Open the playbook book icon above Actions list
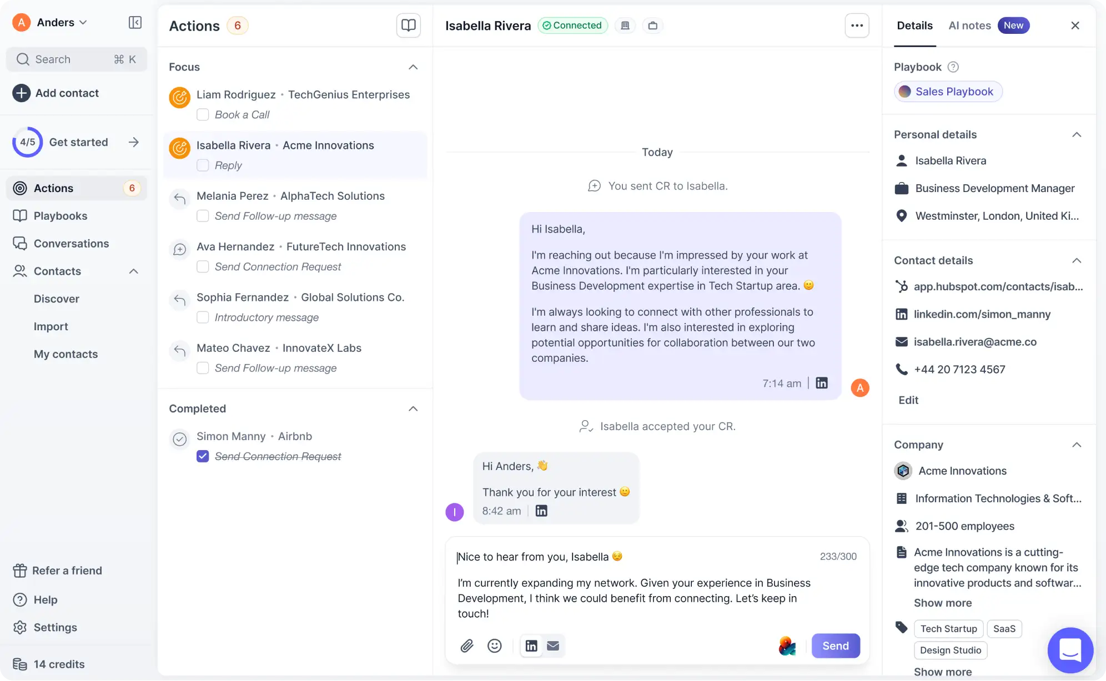The height and width of the screenshot is (681, 1106). coord(408,25)
